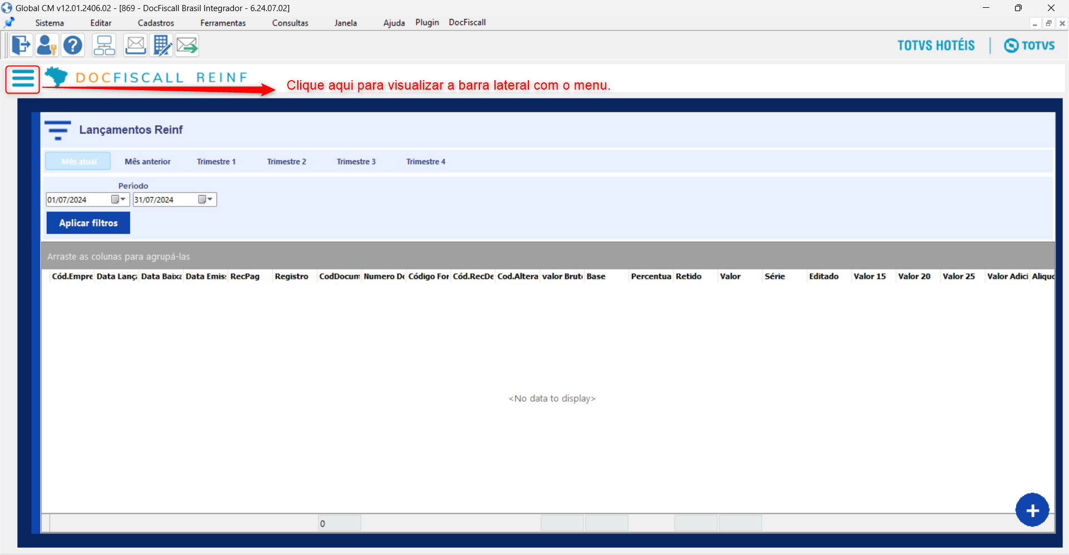
Task: Sort by the Cód.Empre column header
Action: [x=72, y=276]
